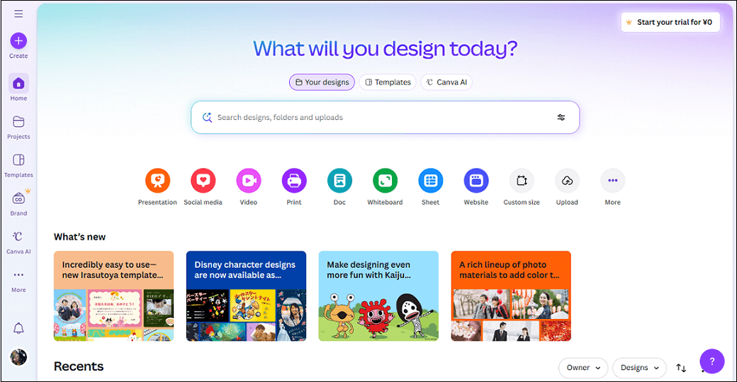Viewport: 737px width, 382px height.
Task: Click the purple Create plus button
Action: pos(18,41)
